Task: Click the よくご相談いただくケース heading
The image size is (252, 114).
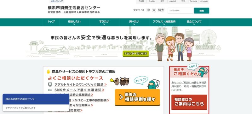Action: pos(75,78)
